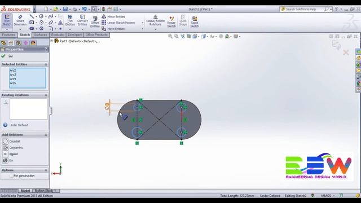Screen dimensions: 361x203
Task: Open the Trim Entities dropdown arrow
Action: click(70, 29)
